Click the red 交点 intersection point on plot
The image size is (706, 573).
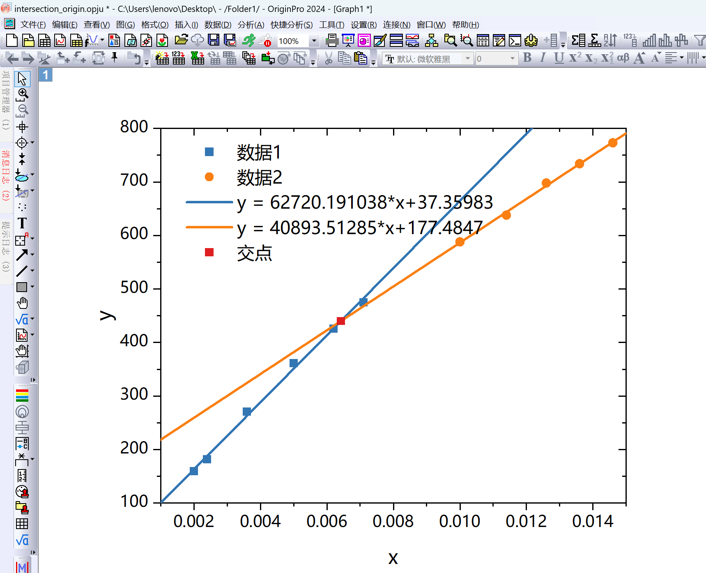pos(340,321)
